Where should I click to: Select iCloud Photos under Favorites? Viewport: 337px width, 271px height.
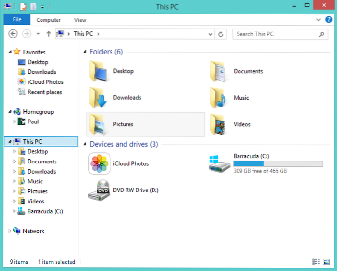(45, 82)
